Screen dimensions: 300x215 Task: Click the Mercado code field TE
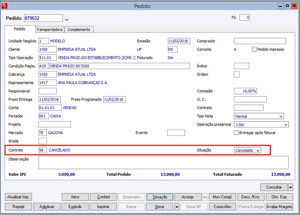click(x=42, y=133)
